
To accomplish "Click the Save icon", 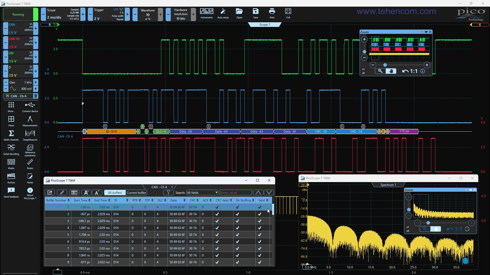I will point(255,13).
